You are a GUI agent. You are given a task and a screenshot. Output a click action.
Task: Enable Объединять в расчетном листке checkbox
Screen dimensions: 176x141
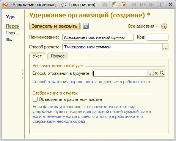click(x=35, y=99)
